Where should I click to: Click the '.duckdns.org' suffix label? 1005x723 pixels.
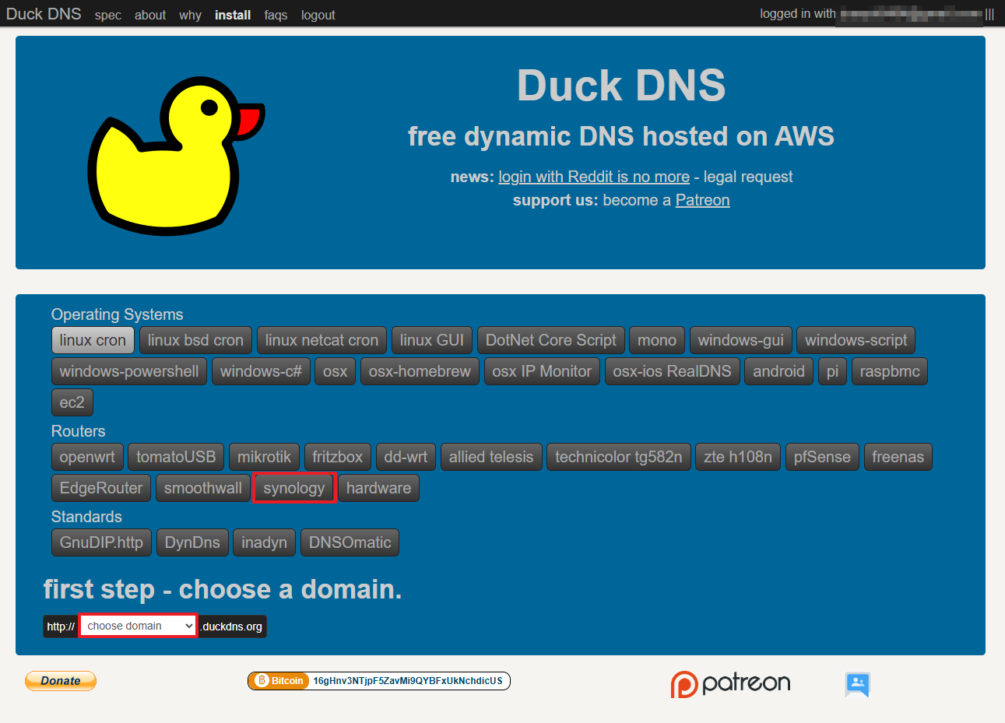pyautogui.click(x=233, y=626)
